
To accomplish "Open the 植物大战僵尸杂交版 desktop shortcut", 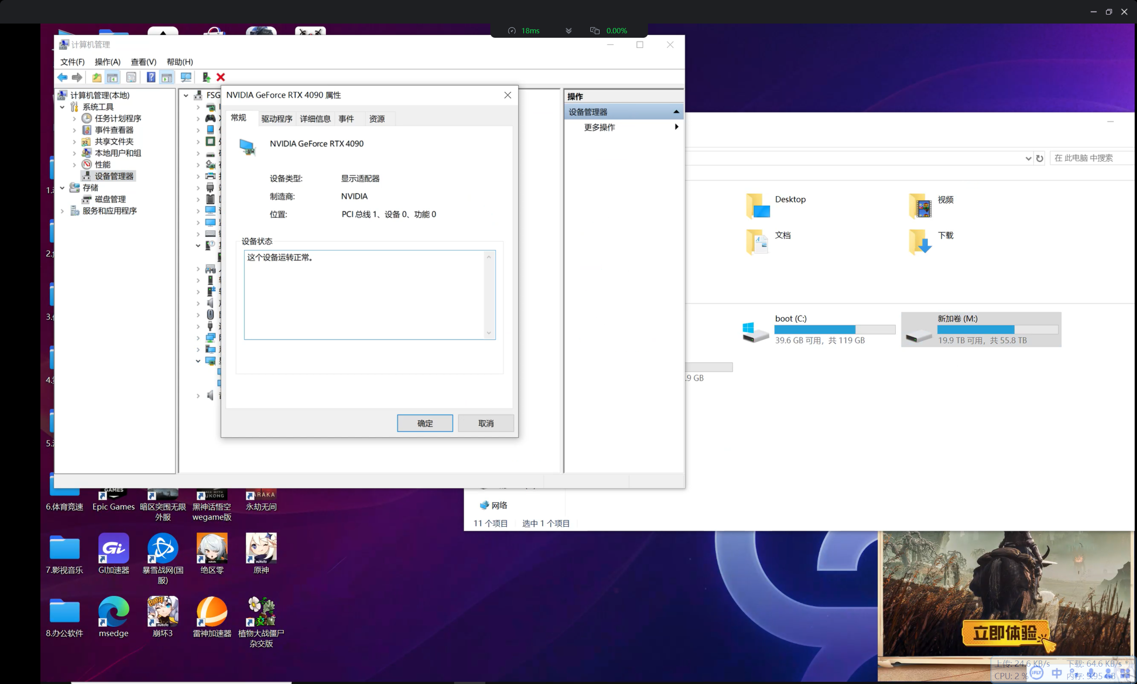I will [x=261, y=622].
